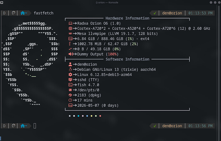
Task: Click the Debian ASCII art logo
Action: [30, 64]
